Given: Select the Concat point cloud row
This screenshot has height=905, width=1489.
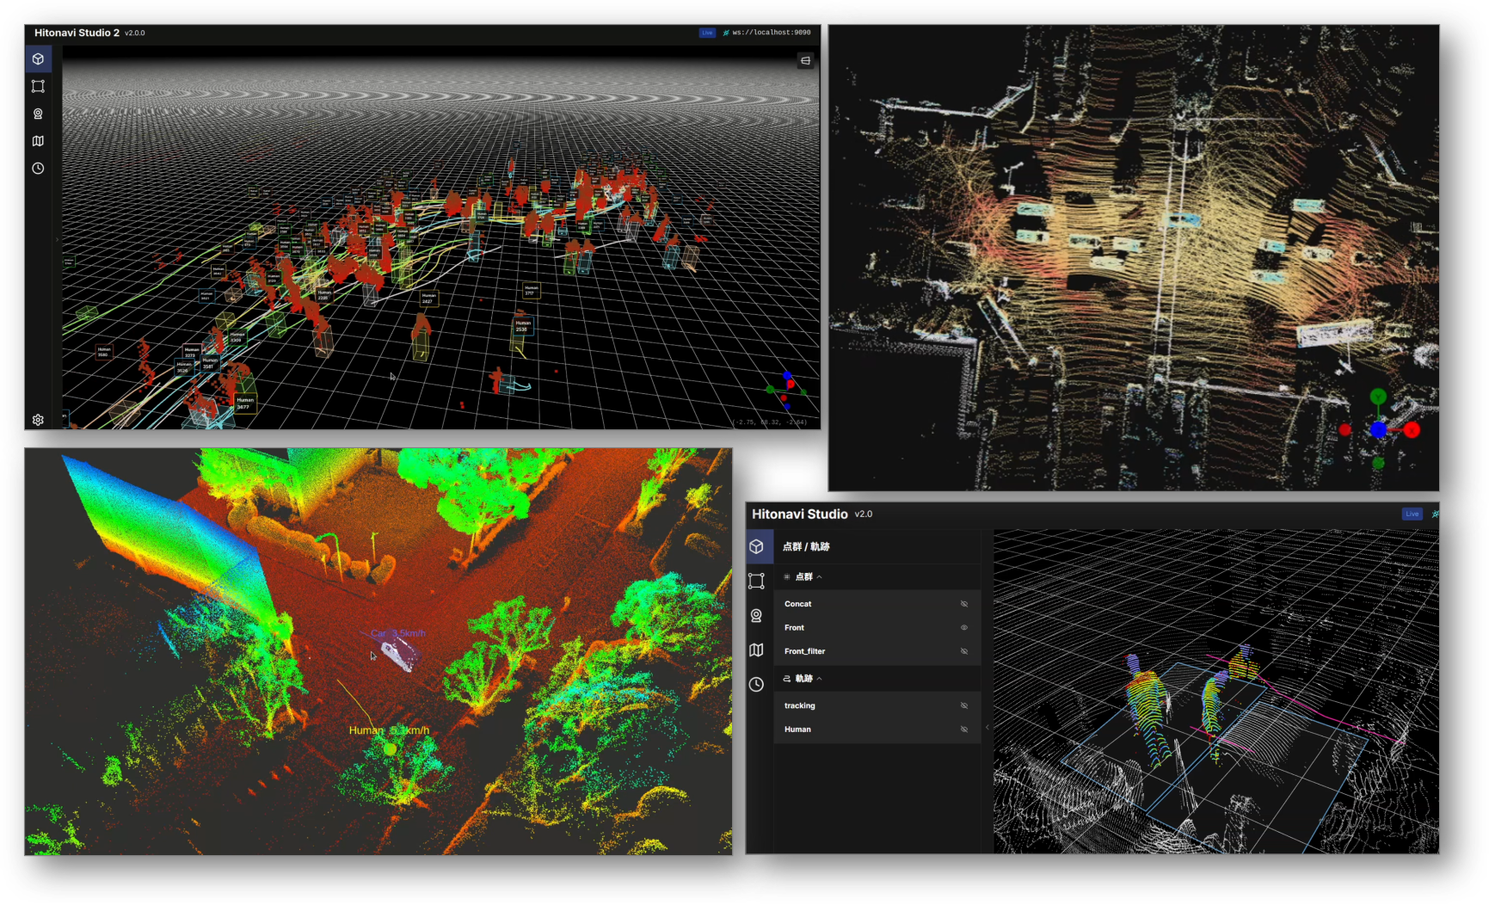Looking at the screenshot, I should 877,604.
